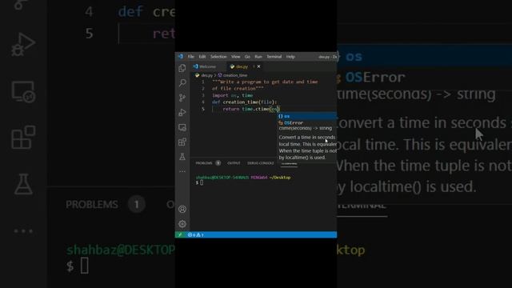Viewport: 512px width, 288px height.
Task: Open the Explorer view in the activity bar
Action: 182,68
